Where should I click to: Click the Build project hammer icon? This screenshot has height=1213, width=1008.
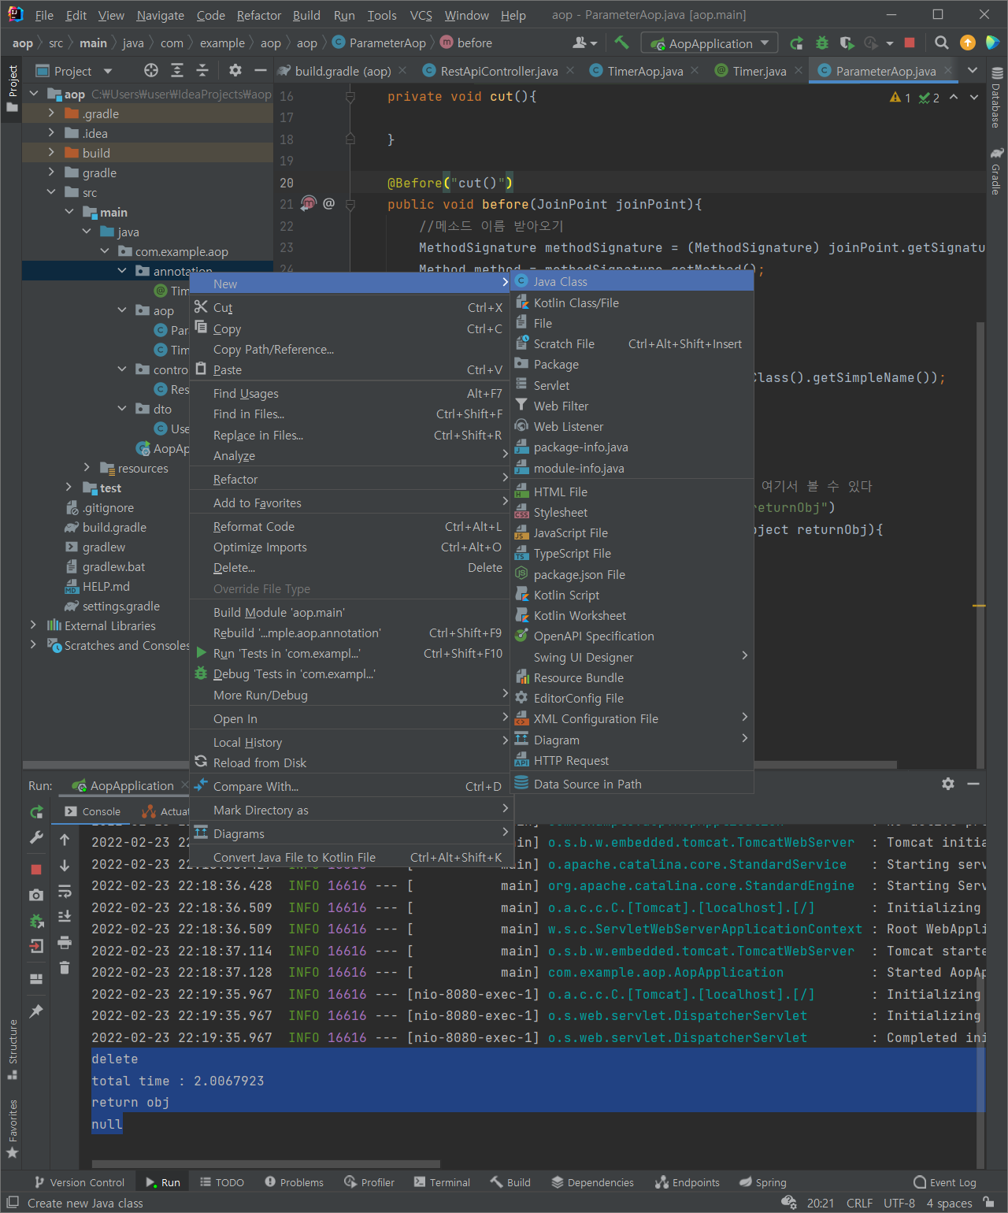pyautogui.click(x=621, y=43)
